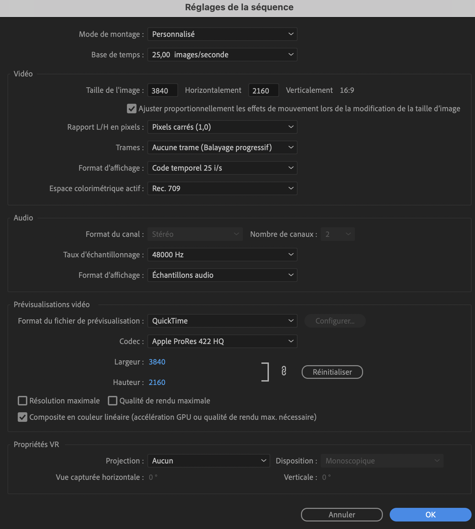Open the Projection dropdown in VR properties
The image size is (475, 529).
click(x=209, y=461)
